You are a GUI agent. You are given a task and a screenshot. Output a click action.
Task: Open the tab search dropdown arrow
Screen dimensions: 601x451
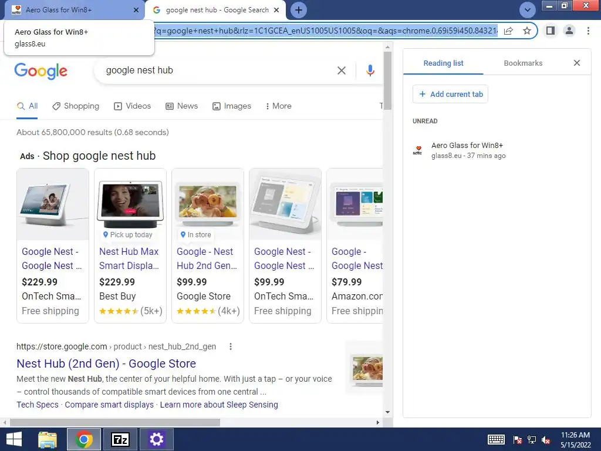point(528,10)
